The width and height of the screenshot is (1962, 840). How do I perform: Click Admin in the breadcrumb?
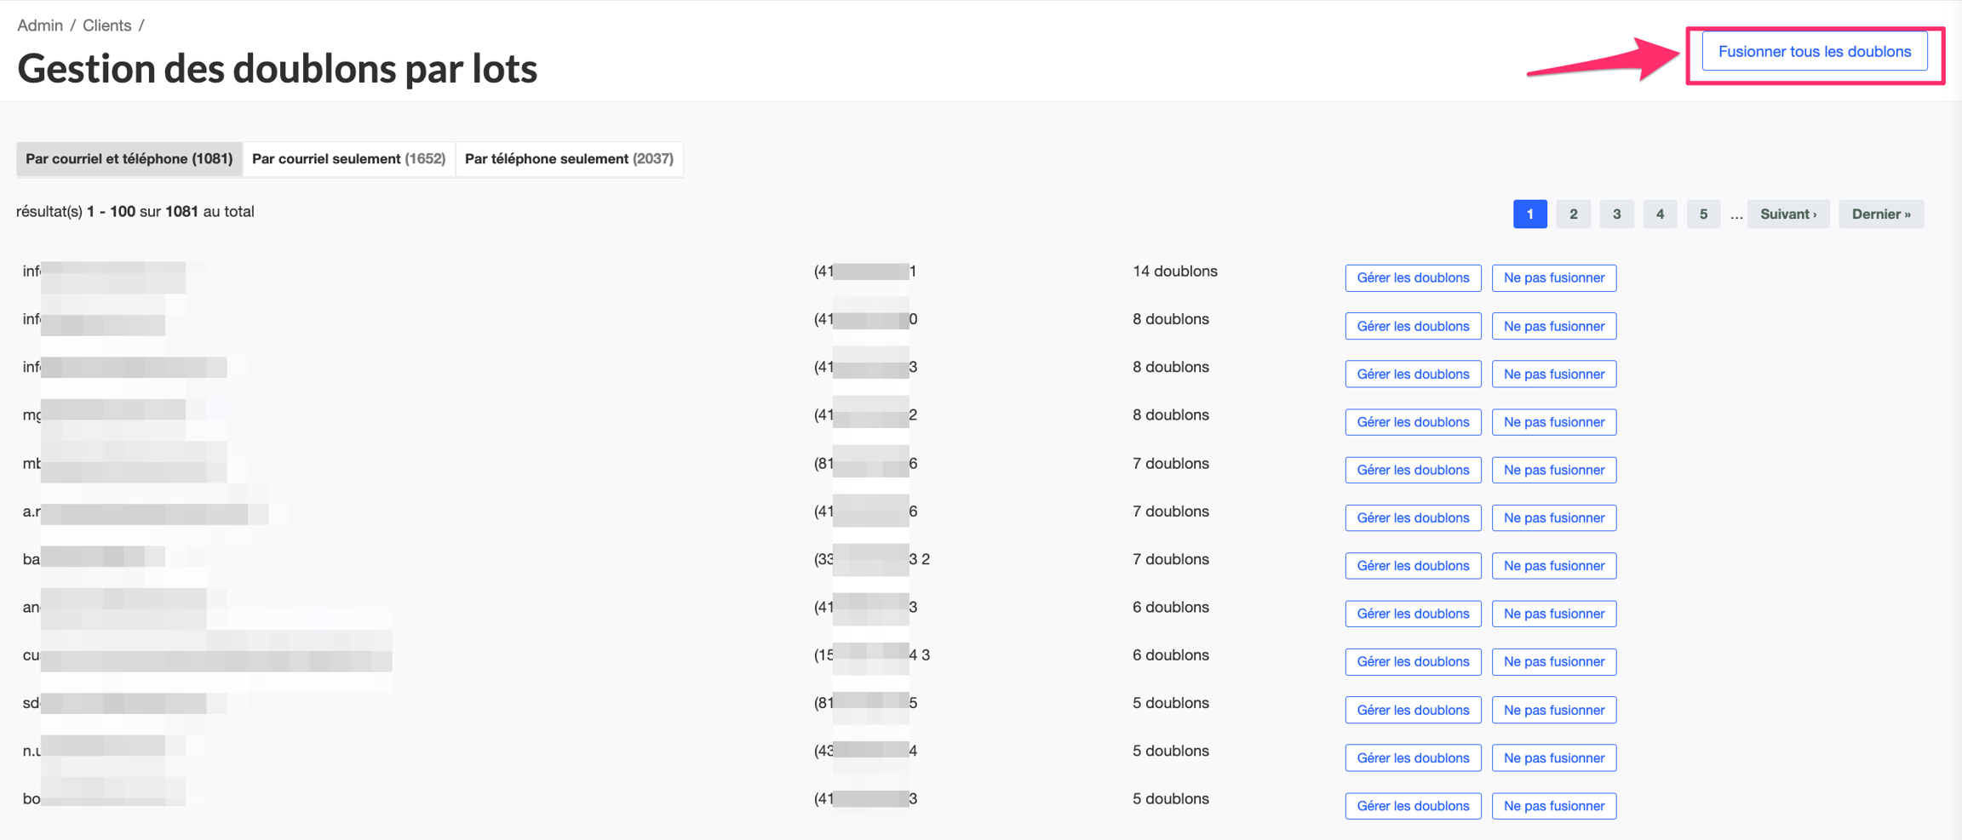coord(40,26)
